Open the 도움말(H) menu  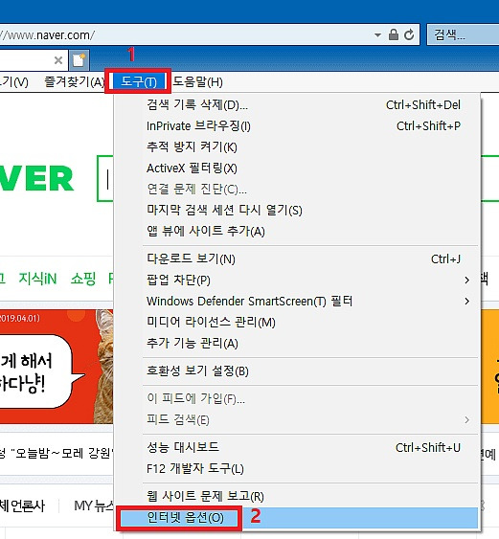[x=197, y=81]
